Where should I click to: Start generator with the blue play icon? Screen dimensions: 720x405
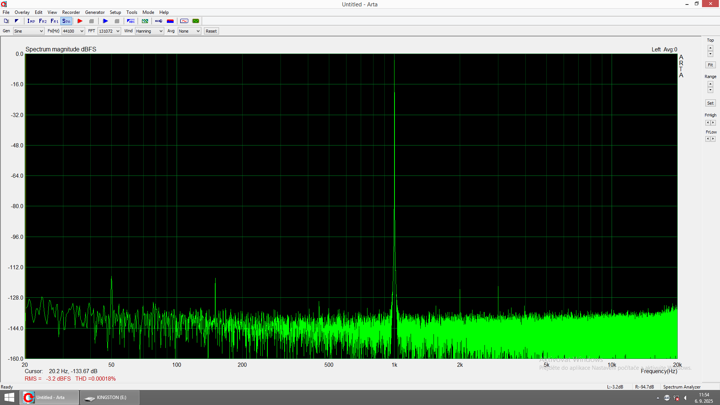click(x=105, y=21)
